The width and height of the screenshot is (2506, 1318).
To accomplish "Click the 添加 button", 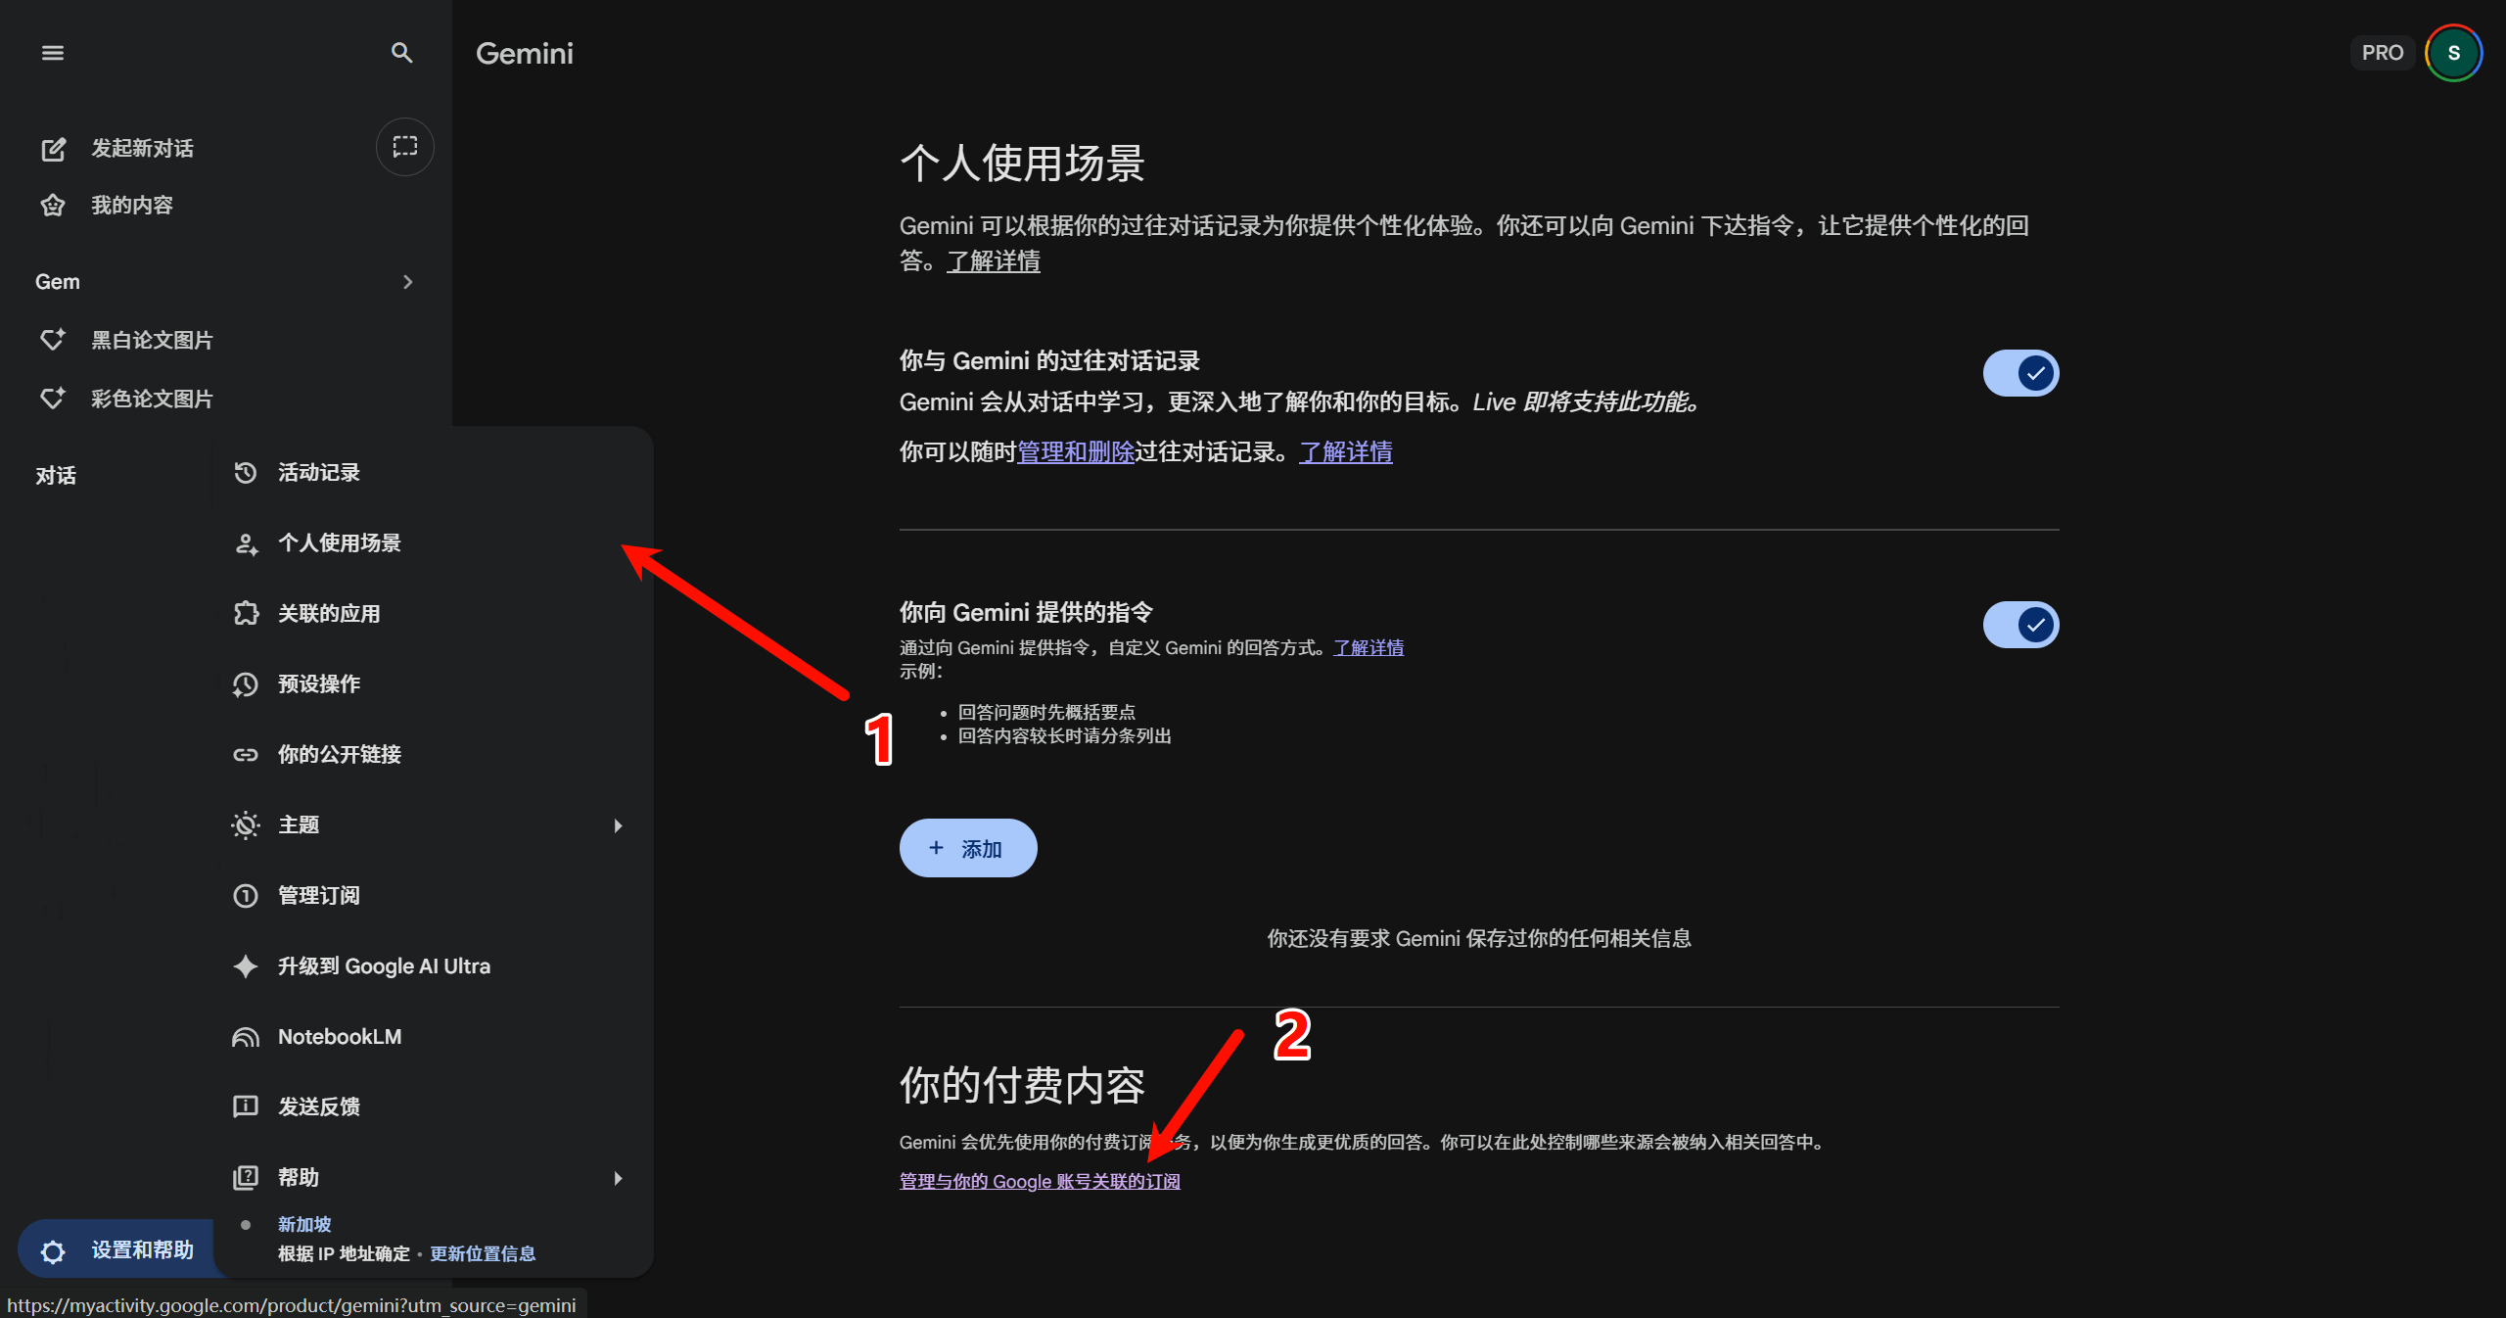I will pos(968,848).
